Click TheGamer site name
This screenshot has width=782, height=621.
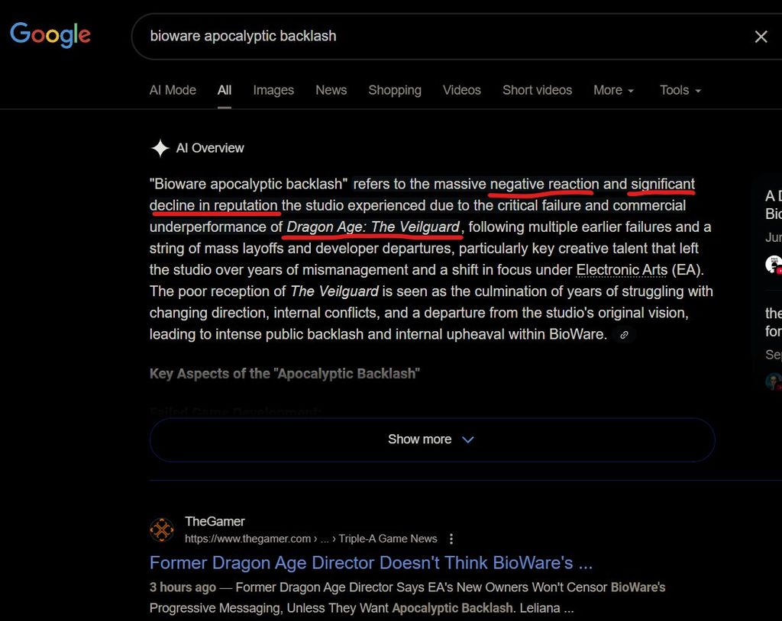[x=215, y=521]
